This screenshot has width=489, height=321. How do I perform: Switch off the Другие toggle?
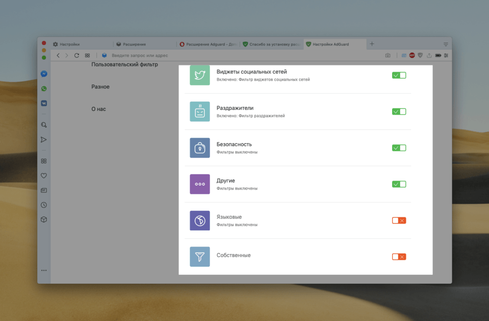click(x=399, y=184)
